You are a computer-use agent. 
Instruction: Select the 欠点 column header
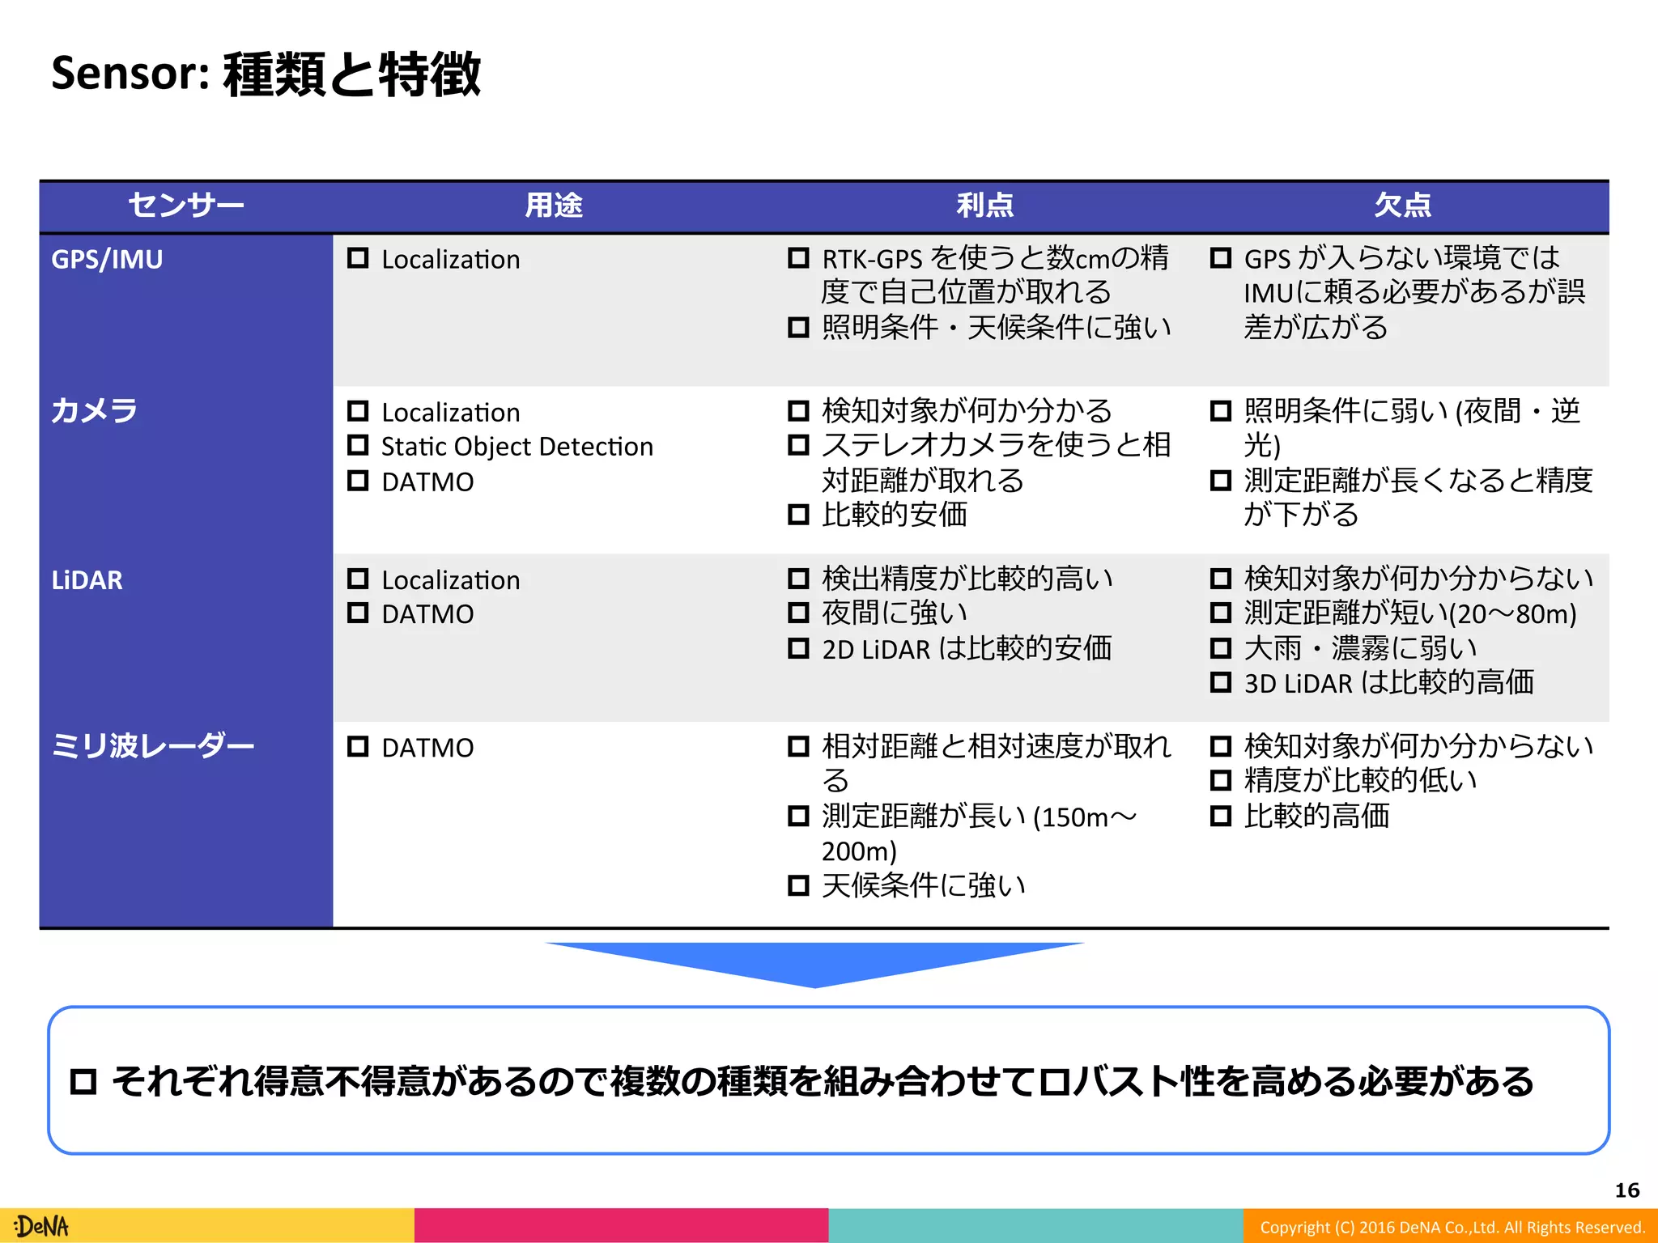click(x=1402, y=206)
